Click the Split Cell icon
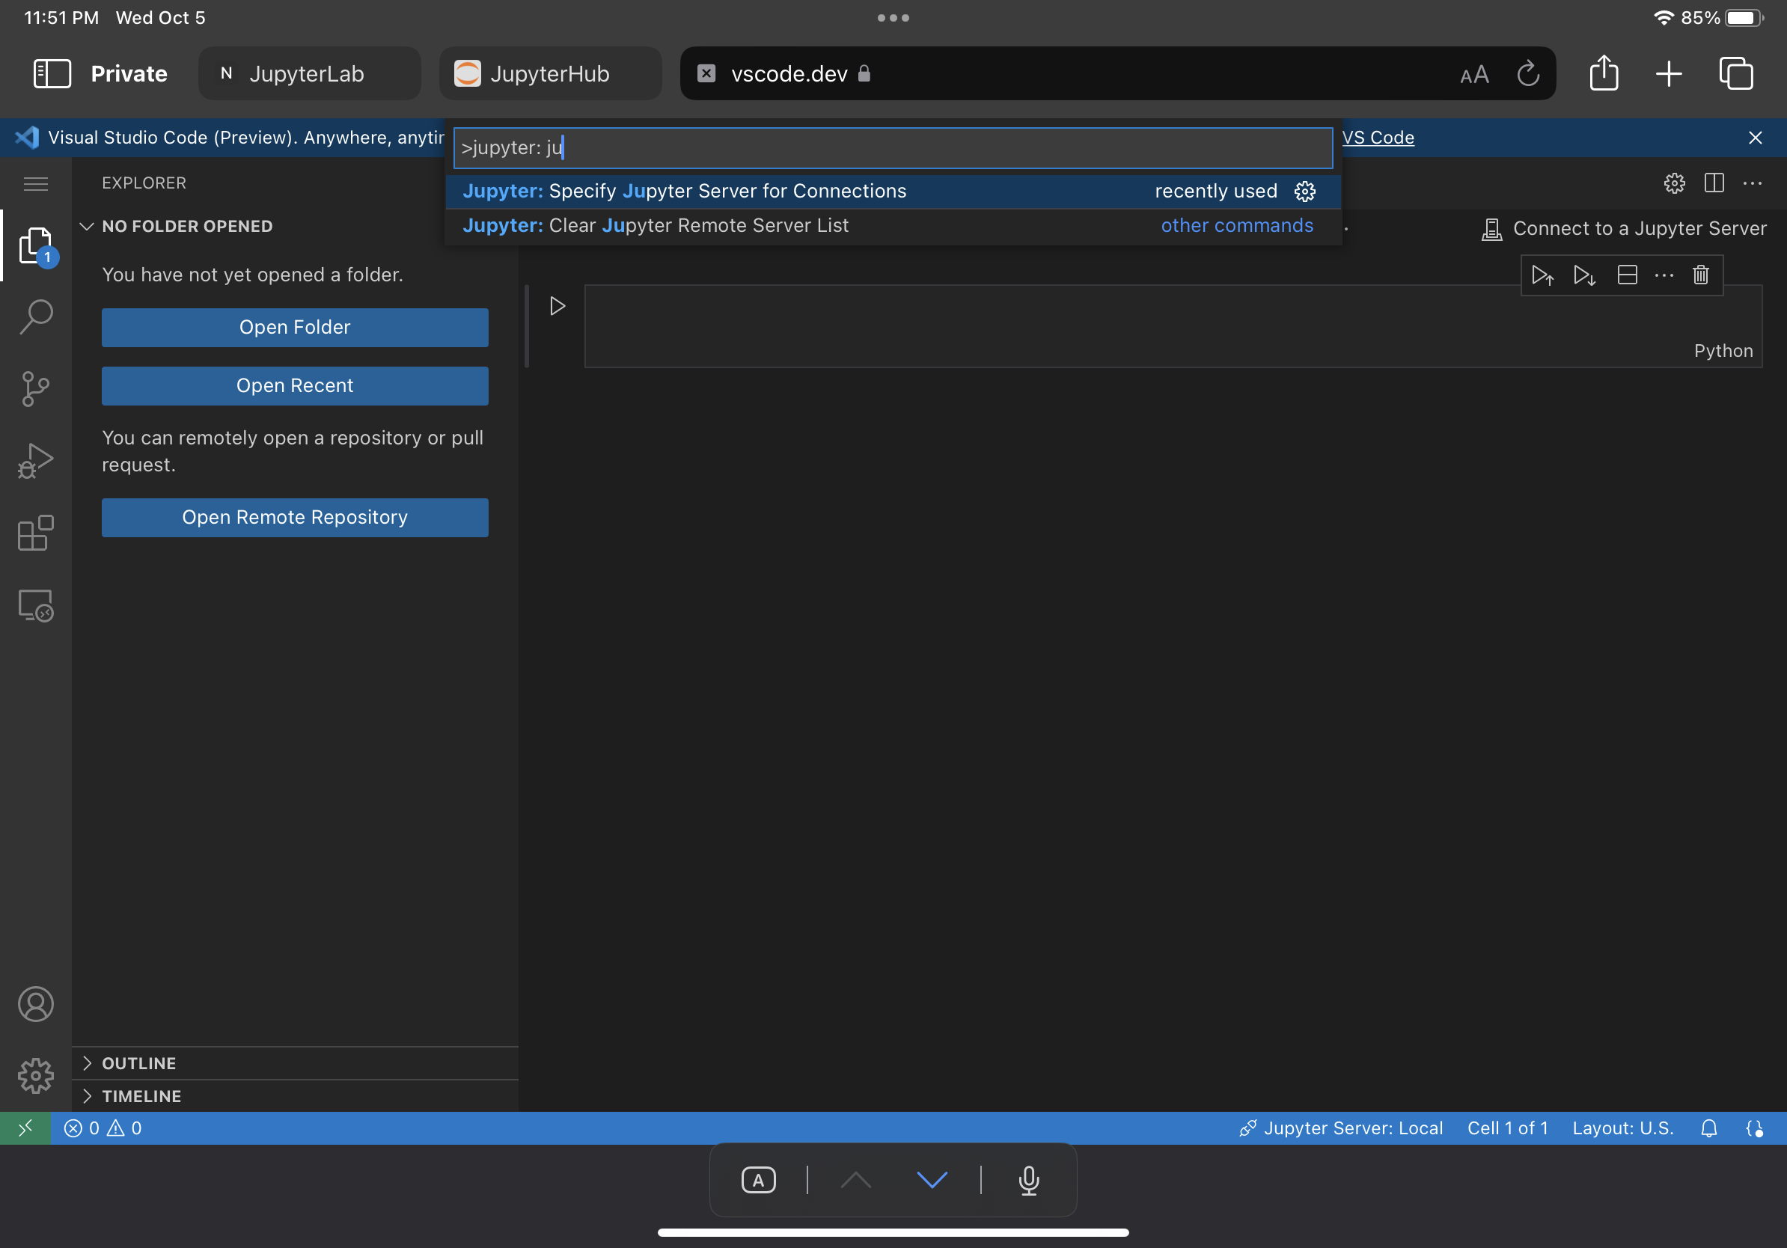The height and width of the screenshot is (1248, 1787). click(1627, 275)
